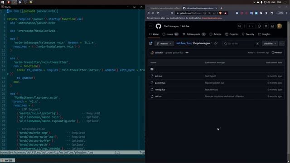
Task: Copy the file path icon
Action: pyautogui.click(x=216, y=43)
